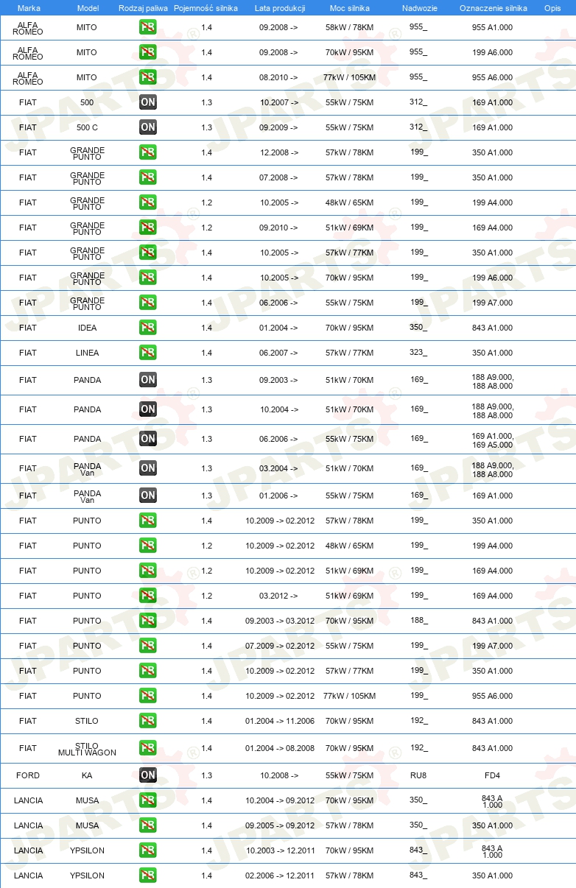Click the Rodzaj paliwa column header
Image resolution: width=576 pixels, height=888 pixels.
point(144,8)
